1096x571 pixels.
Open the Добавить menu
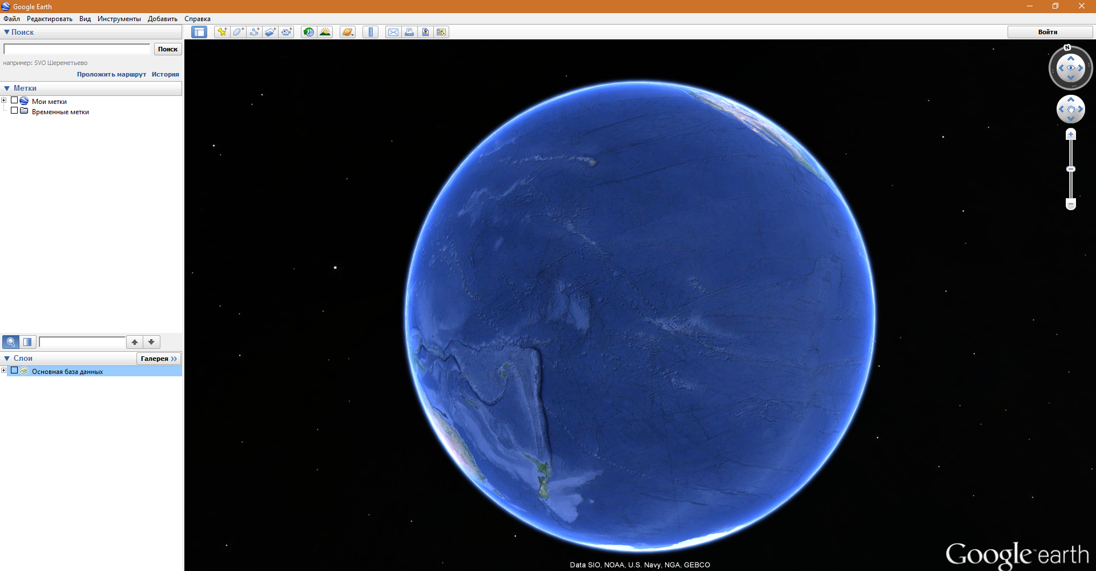pos(163,19)
